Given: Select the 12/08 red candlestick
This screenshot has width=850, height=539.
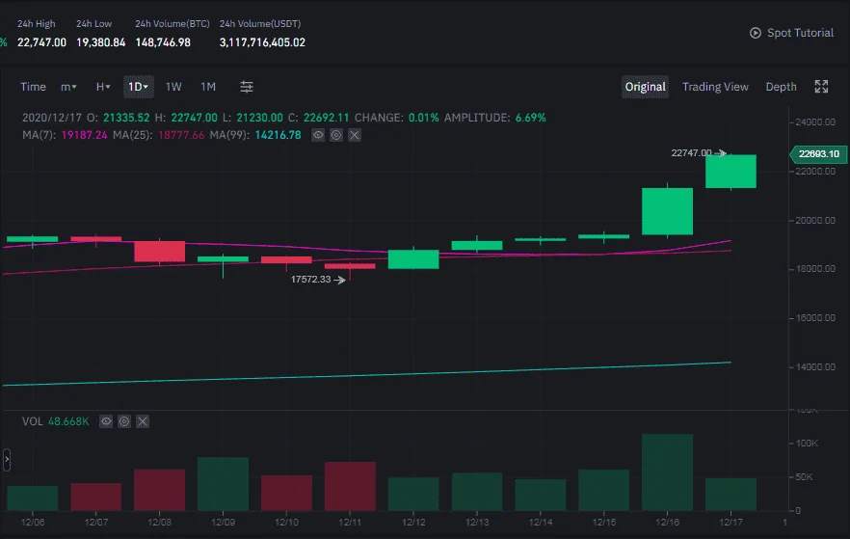Looking at the screenshot, I should [x=159, y=251].
